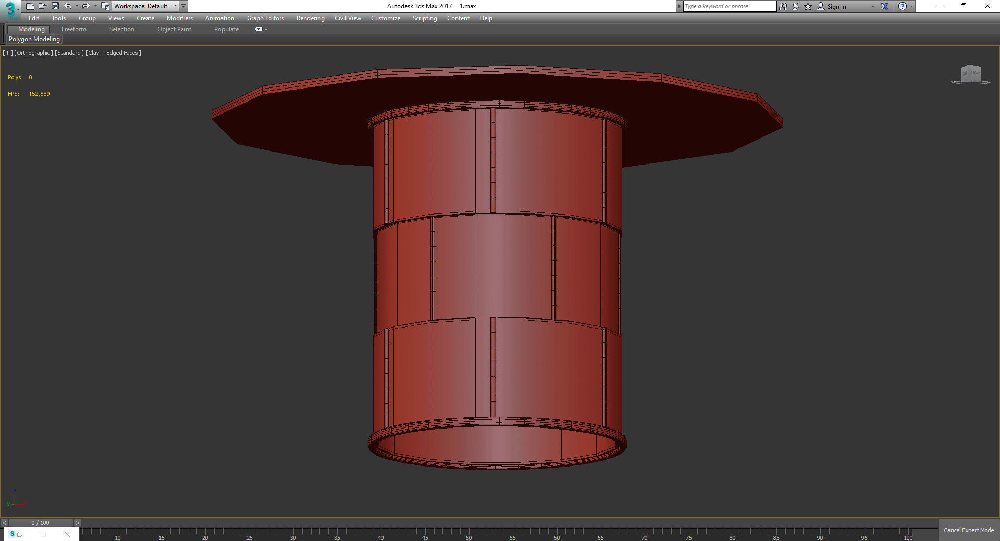Screen dimensions: 1000x541
Task: Restore down the 3ds Max window
Action: [x=964, y=6]
